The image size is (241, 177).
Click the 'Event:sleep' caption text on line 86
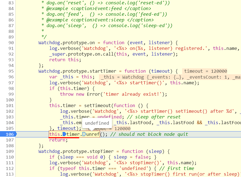110,20
